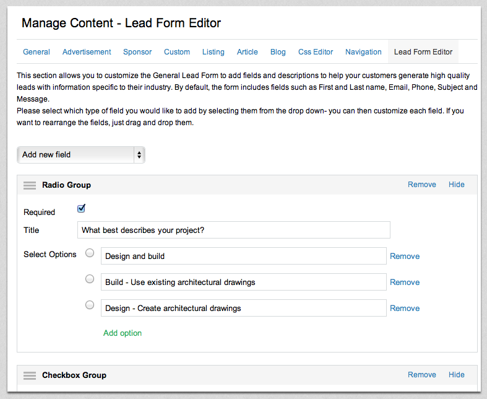This screenshot has width=487, height=399.
Task: Go to the Navigation tab
Action: pyautogui.click(x=363, y=52)
